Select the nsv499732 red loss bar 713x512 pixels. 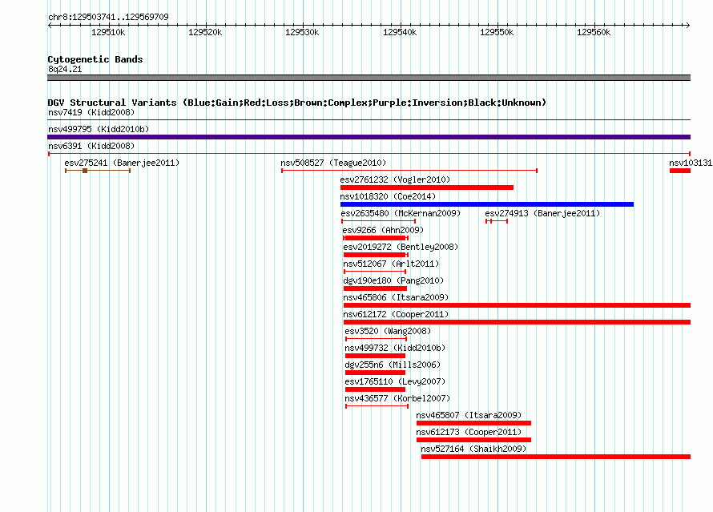pos(375,356)
